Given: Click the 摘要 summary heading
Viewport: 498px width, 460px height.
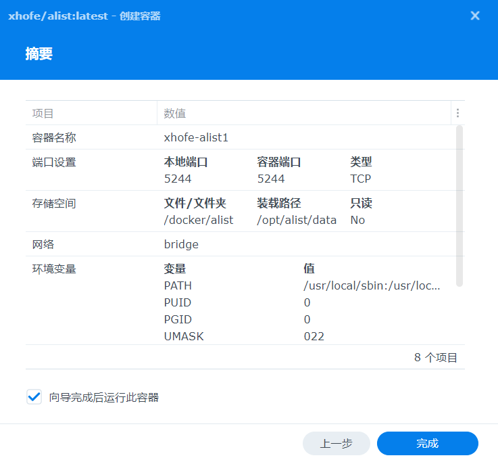Looking at the screenshot, I should (x=39, y=53).
